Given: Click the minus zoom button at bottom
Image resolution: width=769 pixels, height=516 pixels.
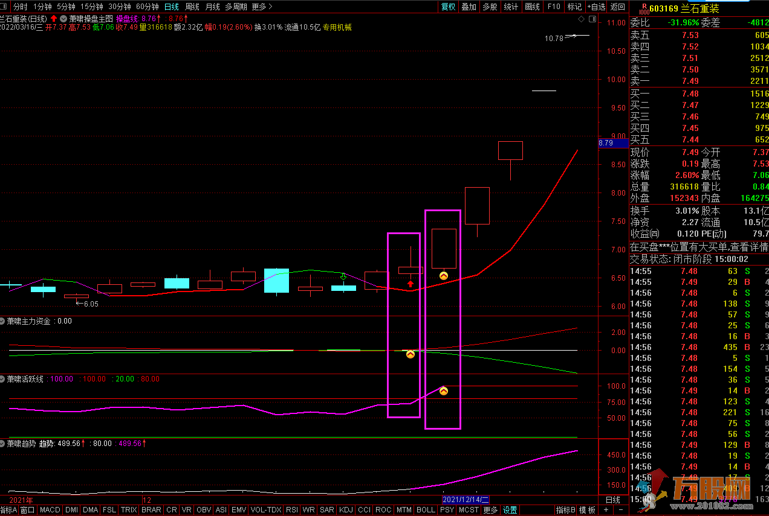Looking at the screenshot, I should pos(620,510).
